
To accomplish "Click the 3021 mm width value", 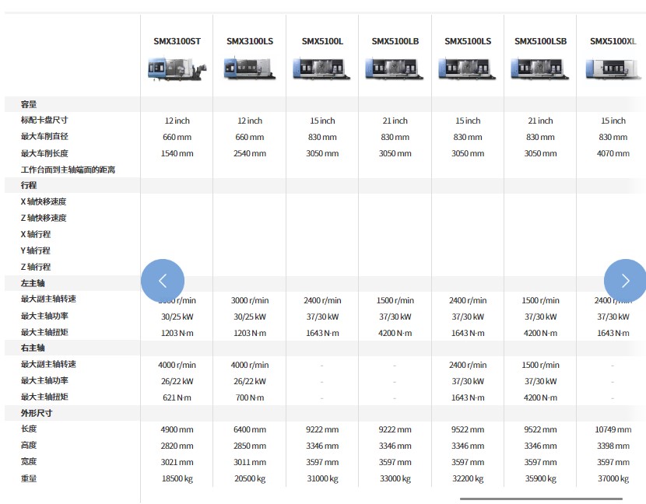I will click(x=177, y=463).
